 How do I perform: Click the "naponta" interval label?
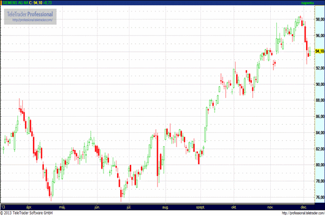tap(308, 3)
